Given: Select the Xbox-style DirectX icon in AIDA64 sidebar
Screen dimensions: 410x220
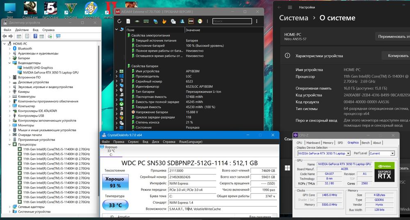Looking at the screenshot, I should 121,104.
